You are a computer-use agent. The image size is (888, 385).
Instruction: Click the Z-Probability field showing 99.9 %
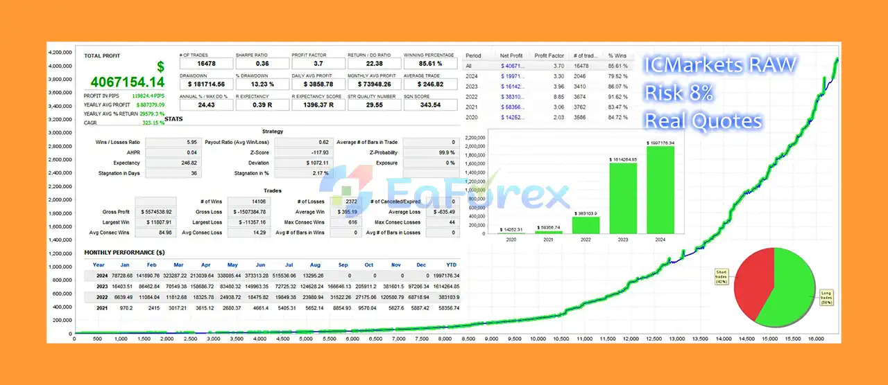(430, 152)
